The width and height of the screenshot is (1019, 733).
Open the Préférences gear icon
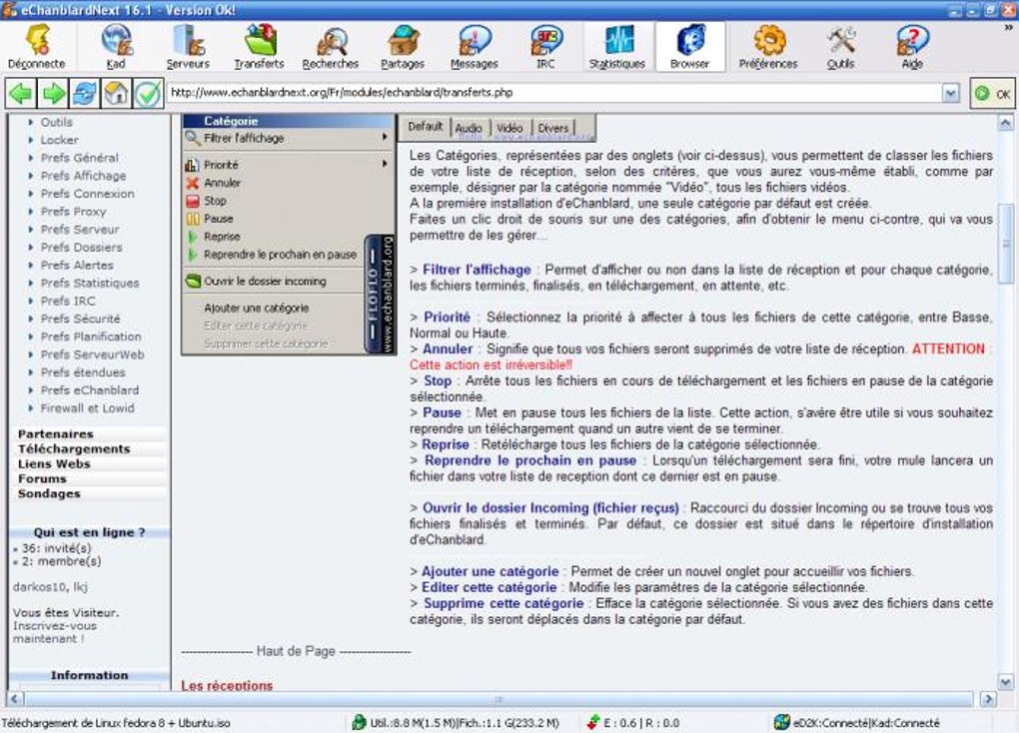click(768, 46)
